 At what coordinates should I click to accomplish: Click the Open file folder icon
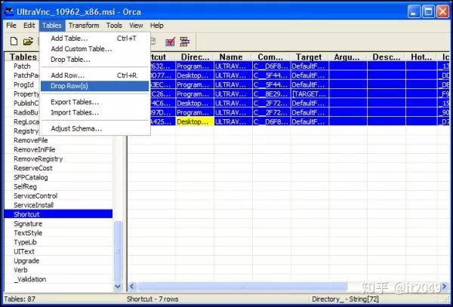[x=28, y=41]
